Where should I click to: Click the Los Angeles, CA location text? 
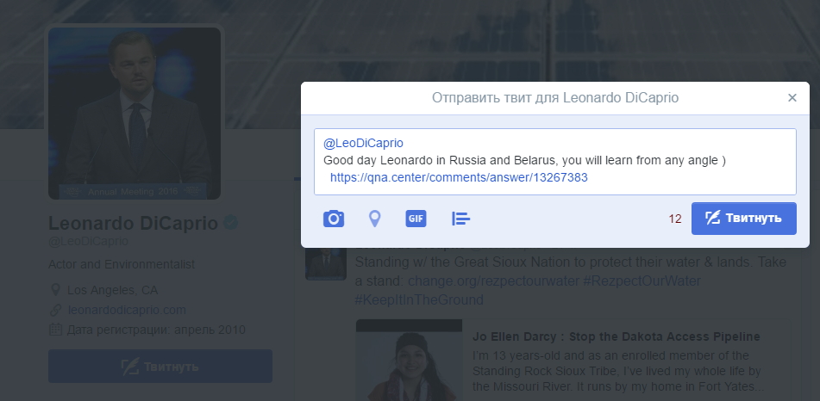tap(112, 290)
